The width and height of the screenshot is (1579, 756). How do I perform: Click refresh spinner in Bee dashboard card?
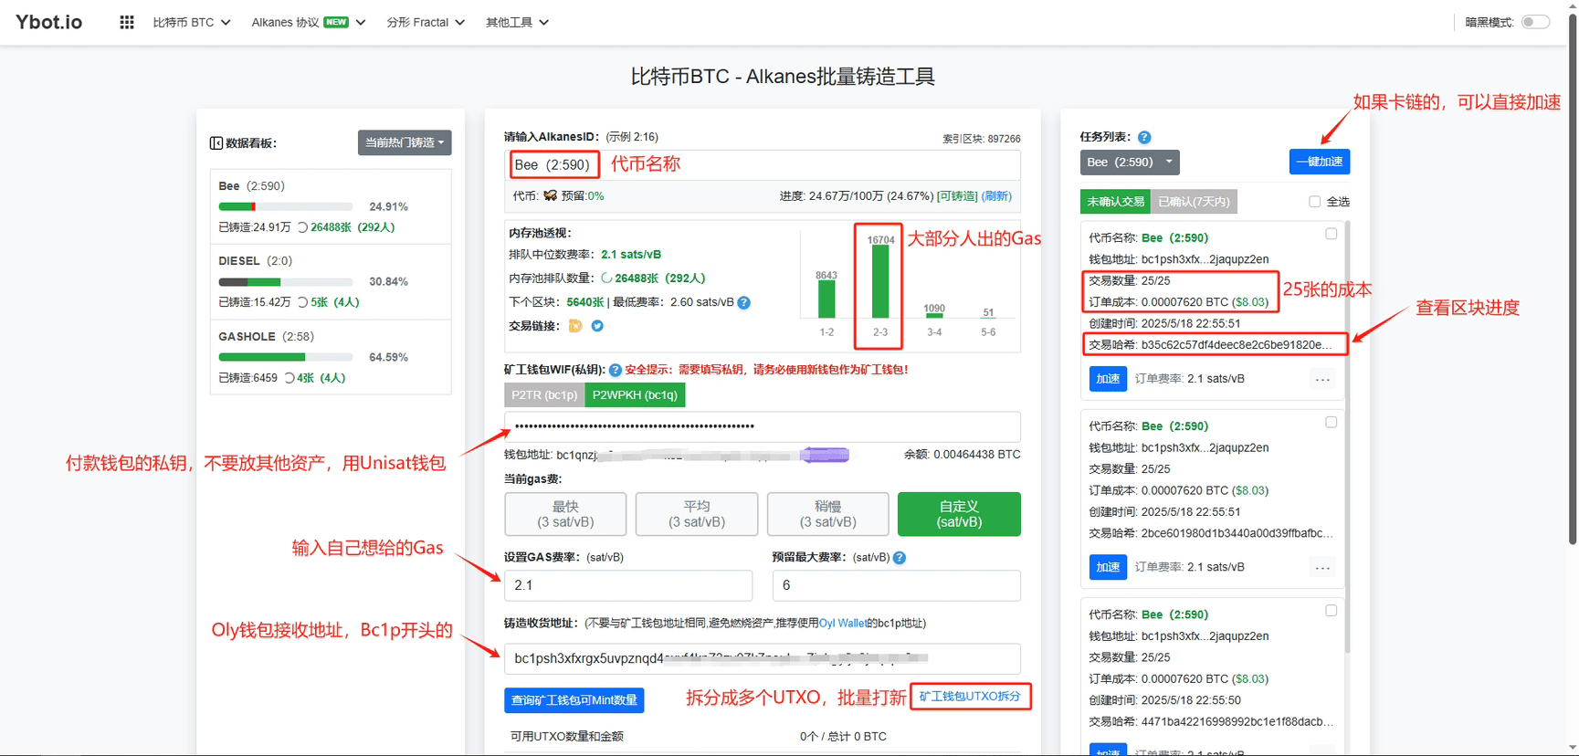point(302,227)
